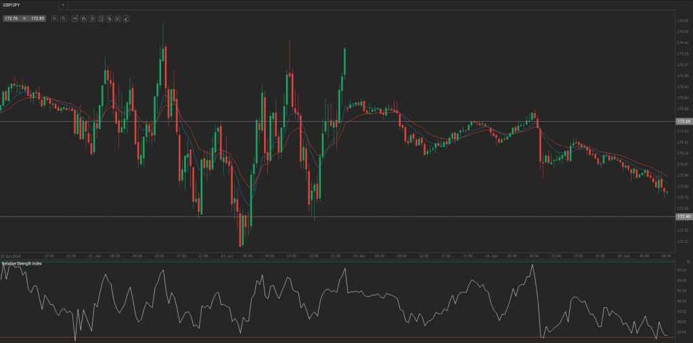This screenshot has height=343, width=693.
Task: Open the 30-minute timeframe selector
Action: click(75, 18)
